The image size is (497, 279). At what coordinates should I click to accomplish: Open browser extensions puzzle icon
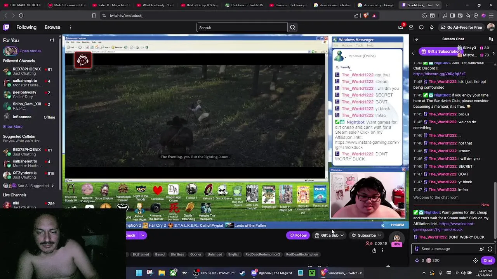(424, 15)
